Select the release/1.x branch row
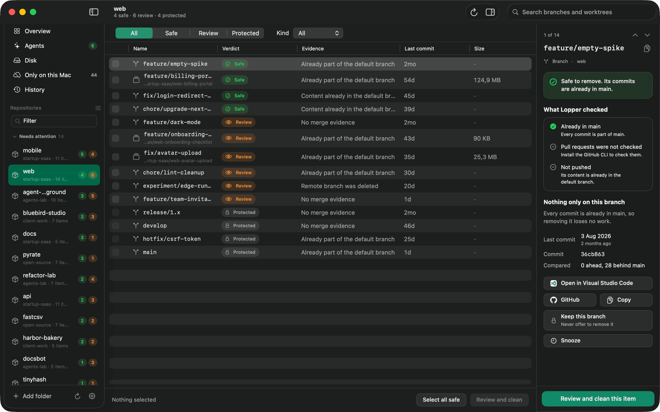 (320, 213)
